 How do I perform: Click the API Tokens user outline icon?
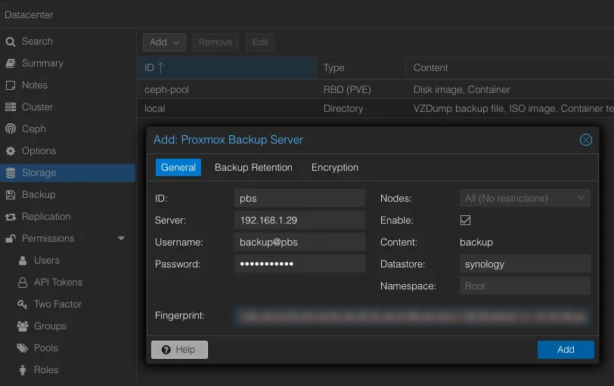tap(23, 283)
